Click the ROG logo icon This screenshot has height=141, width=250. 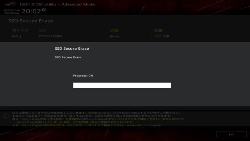click(11, 4)
